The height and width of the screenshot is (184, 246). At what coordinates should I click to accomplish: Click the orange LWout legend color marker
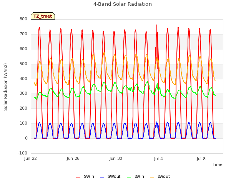[x=152, y=177]
